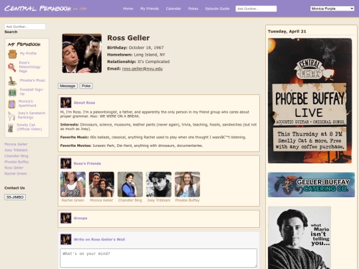359x269 pixels.
Task: Open the My Profile sidebar link
Action: [28, 53]
